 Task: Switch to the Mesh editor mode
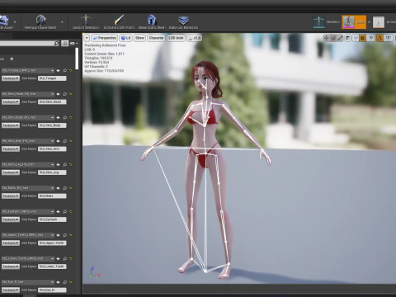[x=354, y=22]
